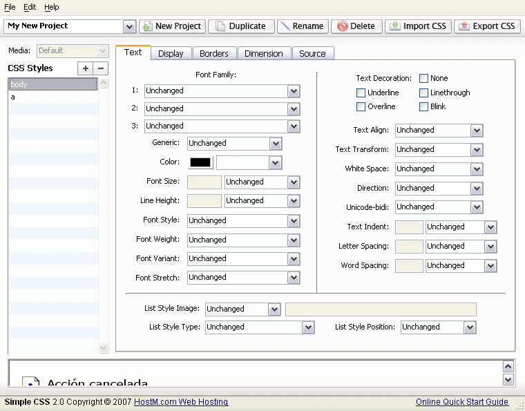This screenshot has height=411, width=525.
Task: Click the Export CSS button
Action: click(487, 26)
